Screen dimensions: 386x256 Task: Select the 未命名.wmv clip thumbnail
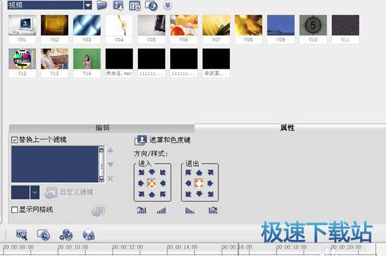tap(119, 62)
